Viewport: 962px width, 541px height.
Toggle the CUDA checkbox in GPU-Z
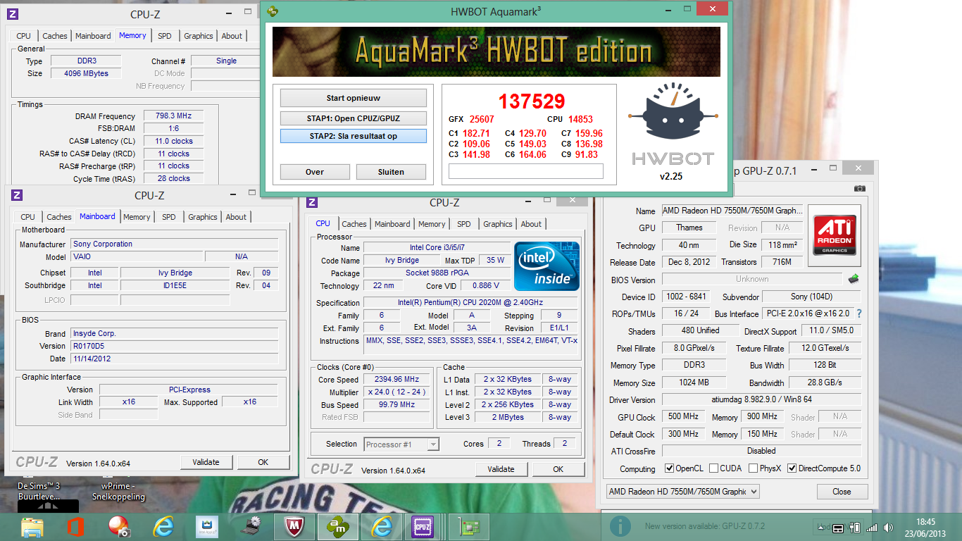tap(714, 468)
